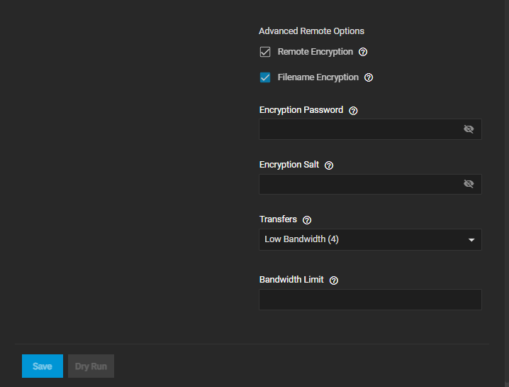The image size is (509, 387).
Task: Uncheck the Filename Encryption checkbox
Action: pos(265,77)
